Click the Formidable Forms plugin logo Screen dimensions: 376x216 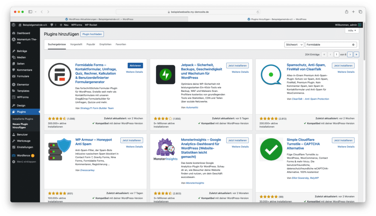(60, 75)
